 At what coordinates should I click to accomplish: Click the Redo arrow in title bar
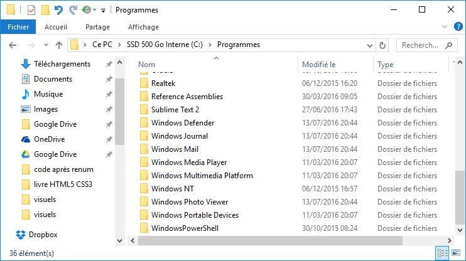(73, 10)
